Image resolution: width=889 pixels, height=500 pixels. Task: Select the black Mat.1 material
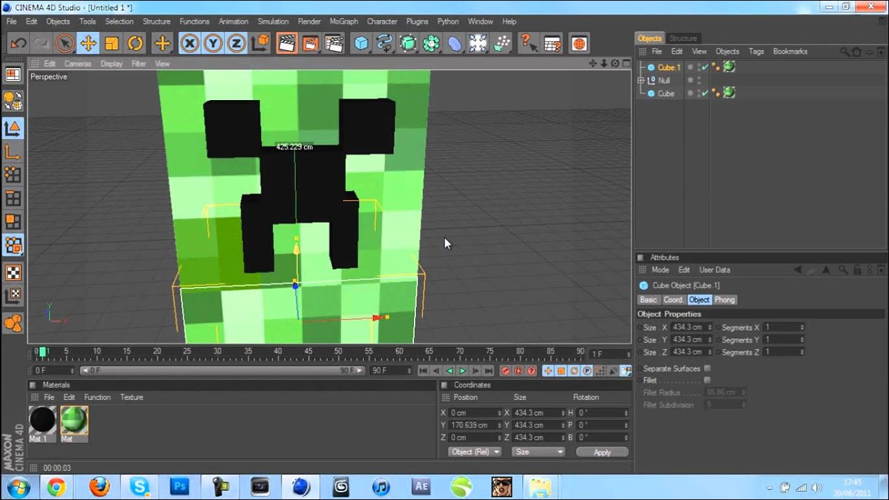coord(42,424)
